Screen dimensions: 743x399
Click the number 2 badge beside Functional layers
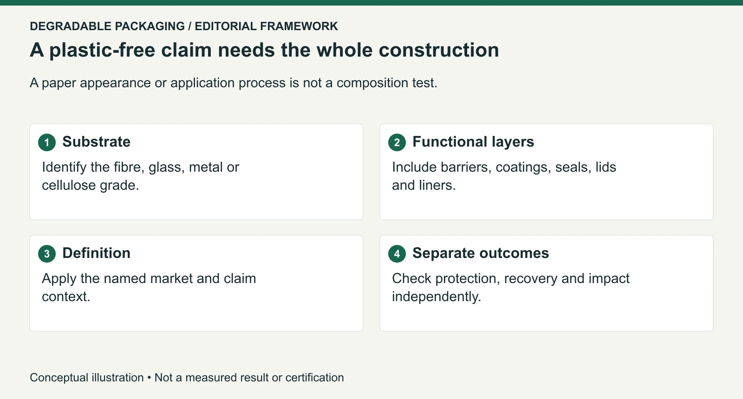point(397,142)
